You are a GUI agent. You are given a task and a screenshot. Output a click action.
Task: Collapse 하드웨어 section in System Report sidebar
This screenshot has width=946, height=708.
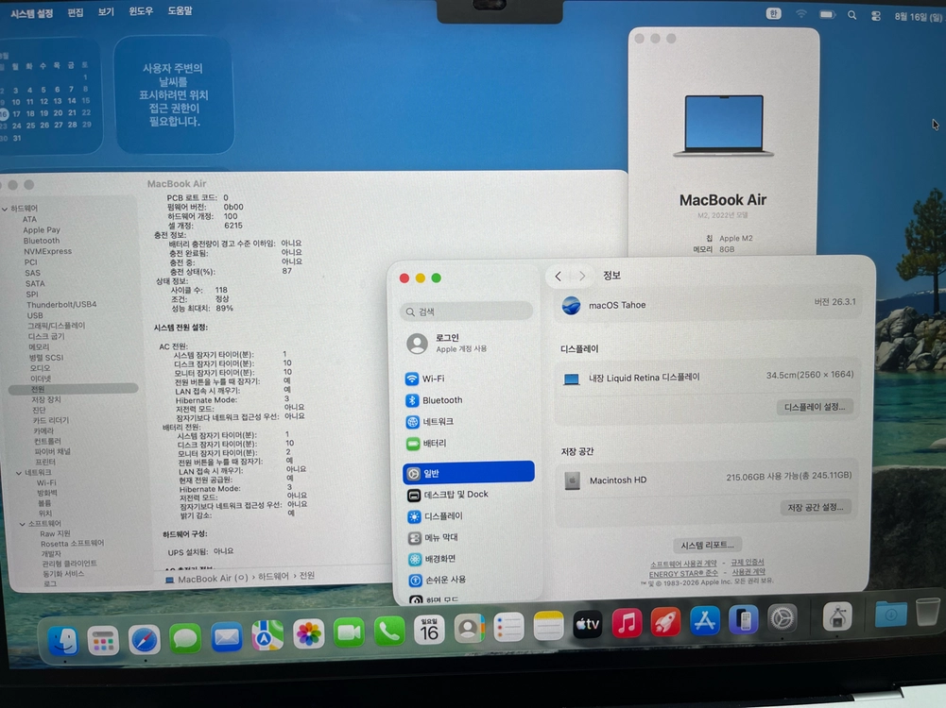(x=5, y=209)
